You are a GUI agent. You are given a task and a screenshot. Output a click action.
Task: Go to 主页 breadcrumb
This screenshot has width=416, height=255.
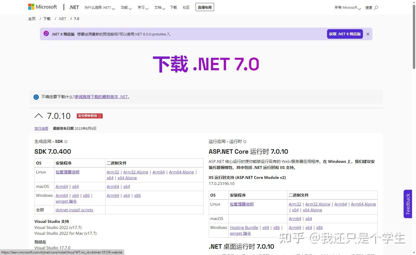(x=32, y=19)
